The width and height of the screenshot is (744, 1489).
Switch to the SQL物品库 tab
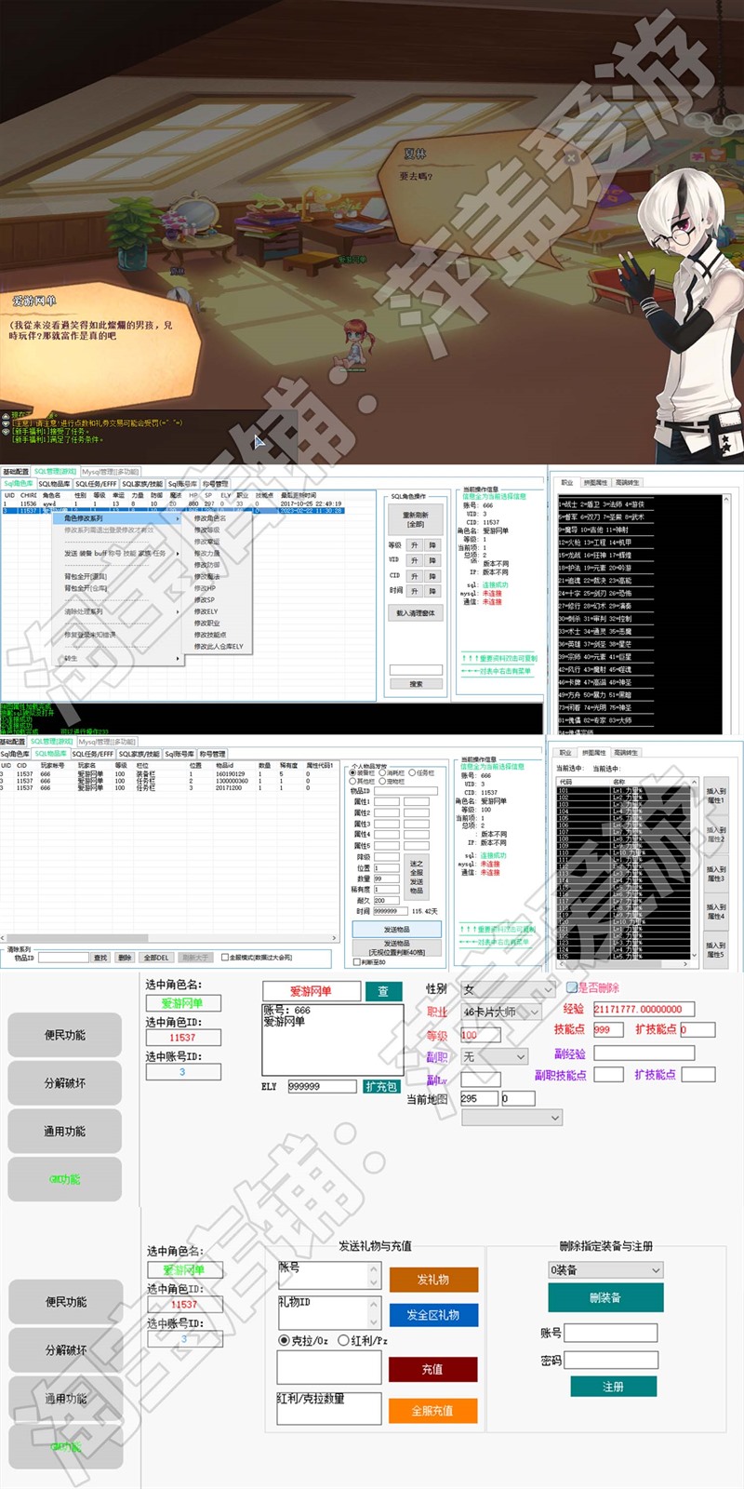coord(54,484)
